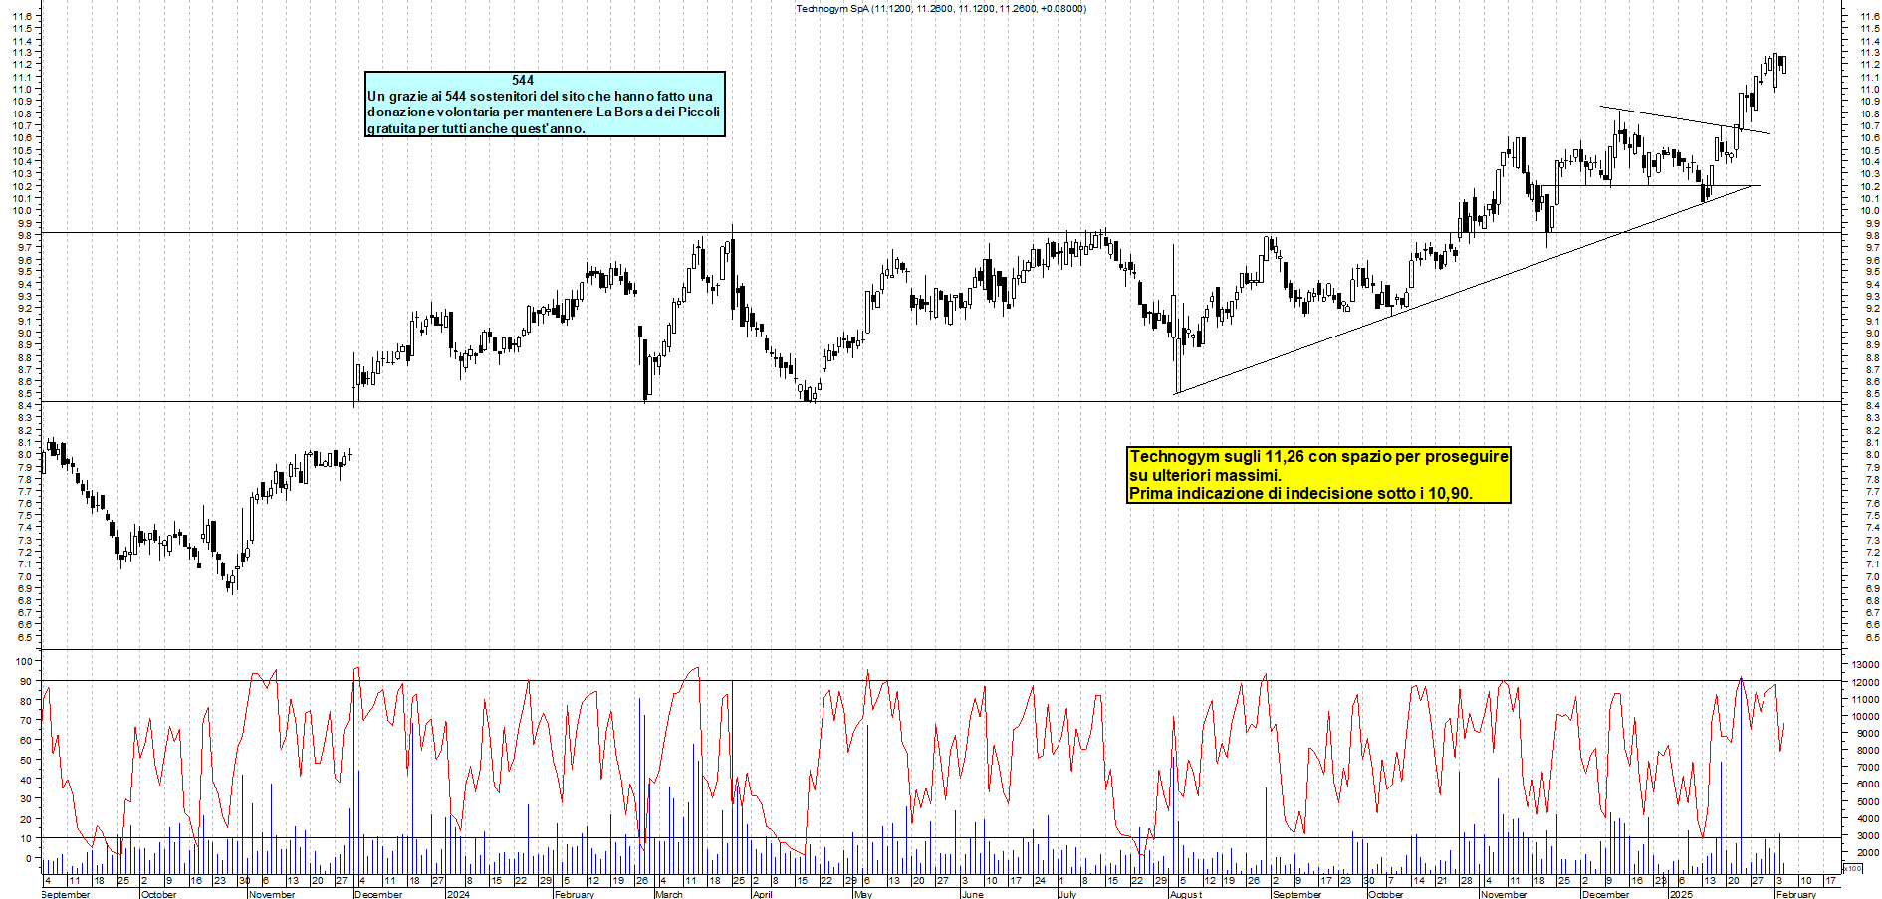Select the 2000 volume axis value
Viewport: 1882px width, 899px height.
(1867, 852)
